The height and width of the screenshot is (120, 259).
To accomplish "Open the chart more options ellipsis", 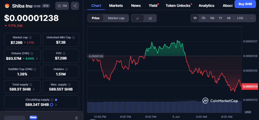I will pyautogui.click(x=252, y=18).
